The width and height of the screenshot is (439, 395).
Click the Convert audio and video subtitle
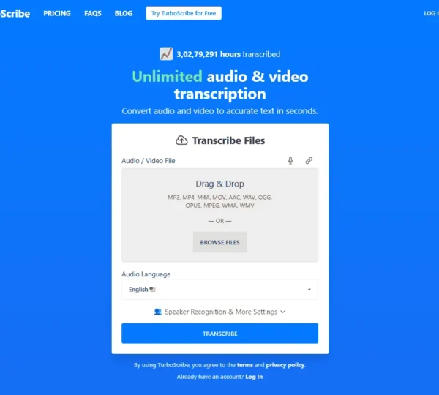pyautogui.click(x=219, y=111)
